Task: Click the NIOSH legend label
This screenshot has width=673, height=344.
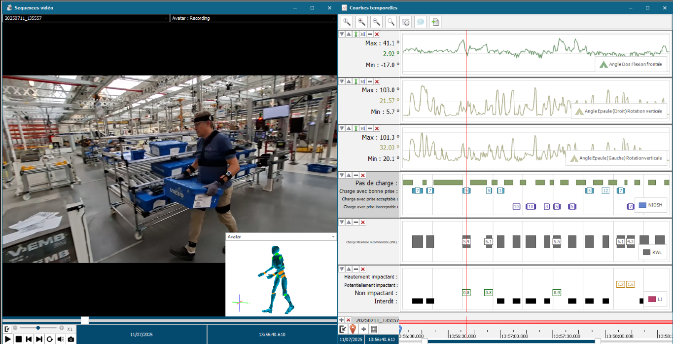Action: pyautogui.click(x=655, y=205)
